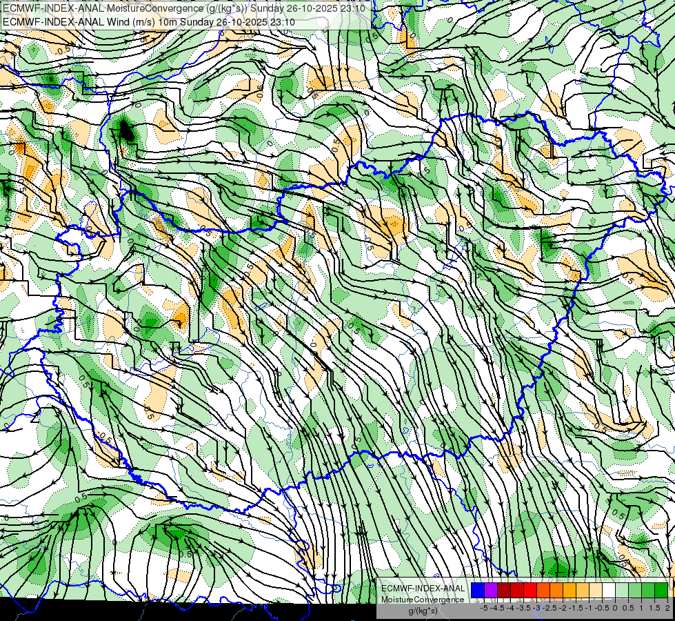This screenshot has height=621, width=675.
Task: Click the '-2.5' tick label on colorbar
Action: 550,608
